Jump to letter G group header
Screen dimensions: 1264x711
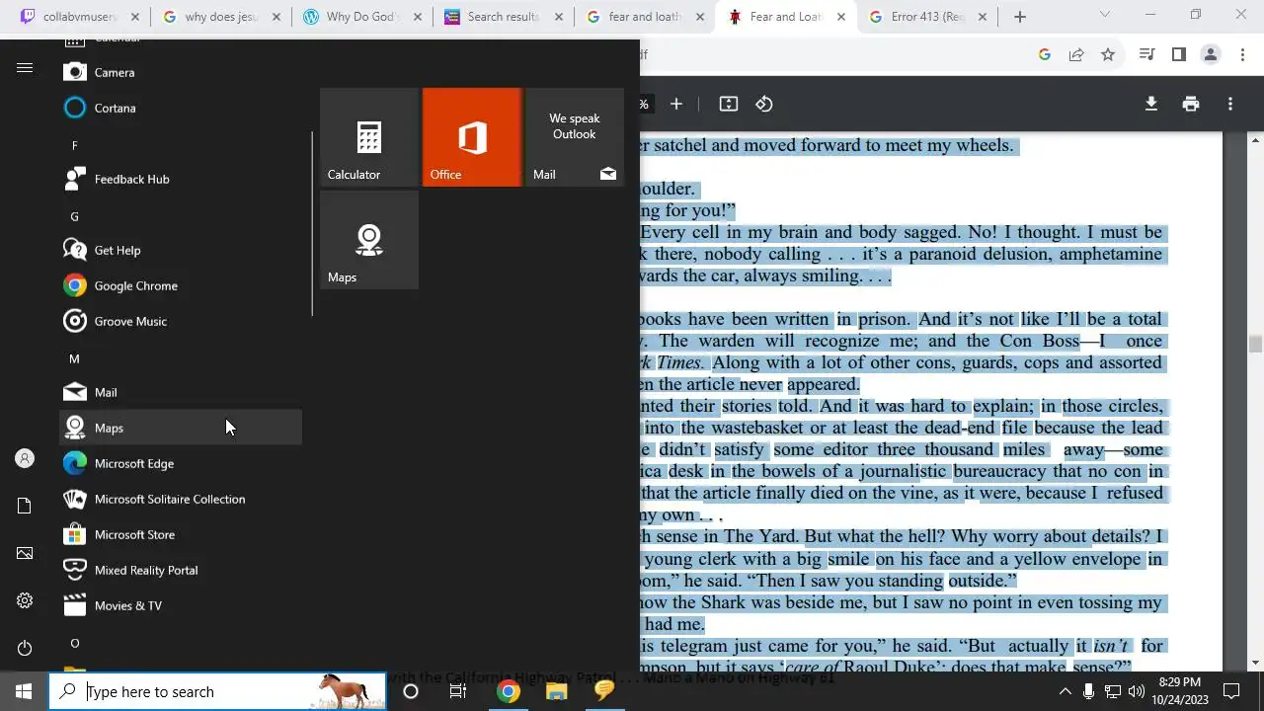coord(181,216)
